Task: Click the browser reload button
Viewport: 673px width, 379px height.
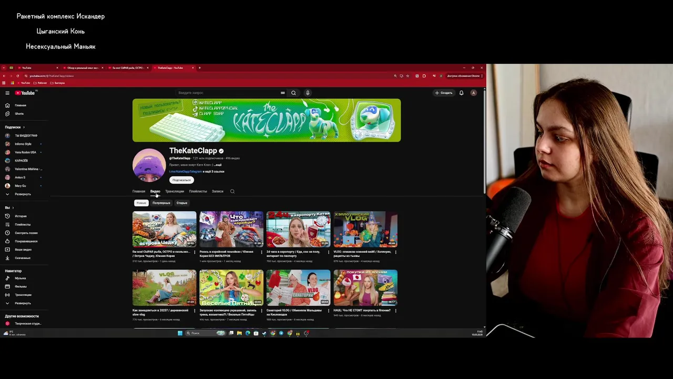Action: [17, 76]
